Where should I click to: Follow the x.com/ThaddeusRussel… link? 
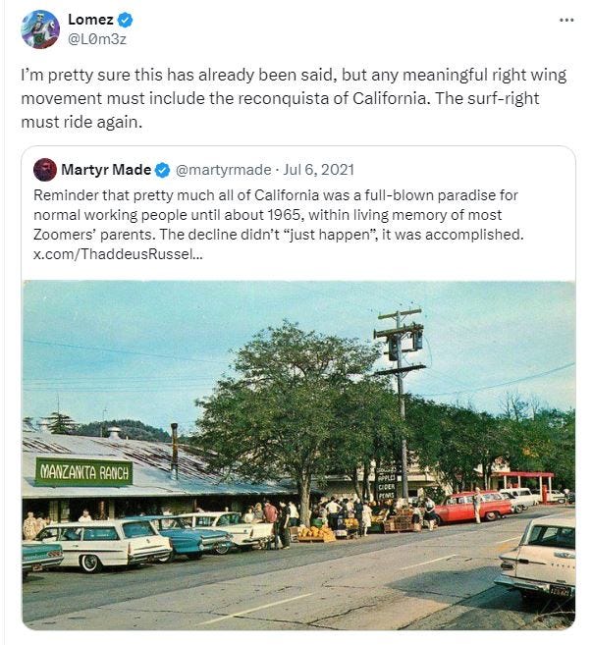coord(118,254)
